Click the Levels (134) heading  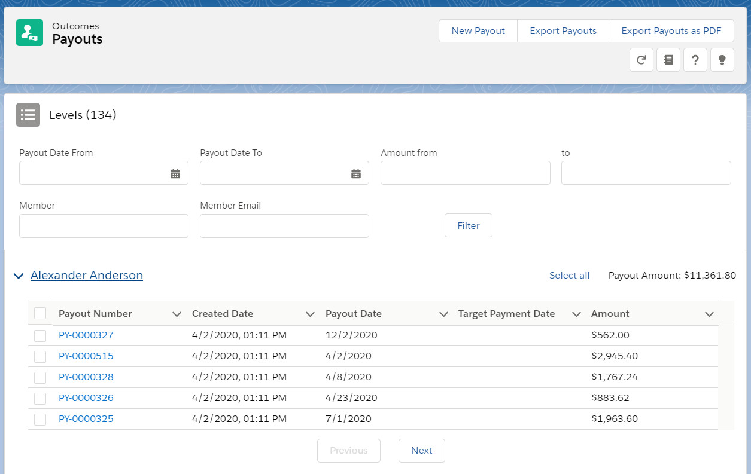[83, 115]
